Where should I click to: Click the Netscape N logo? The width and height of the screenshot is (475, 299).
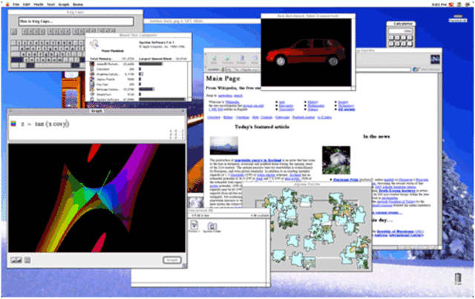(435, 59)
